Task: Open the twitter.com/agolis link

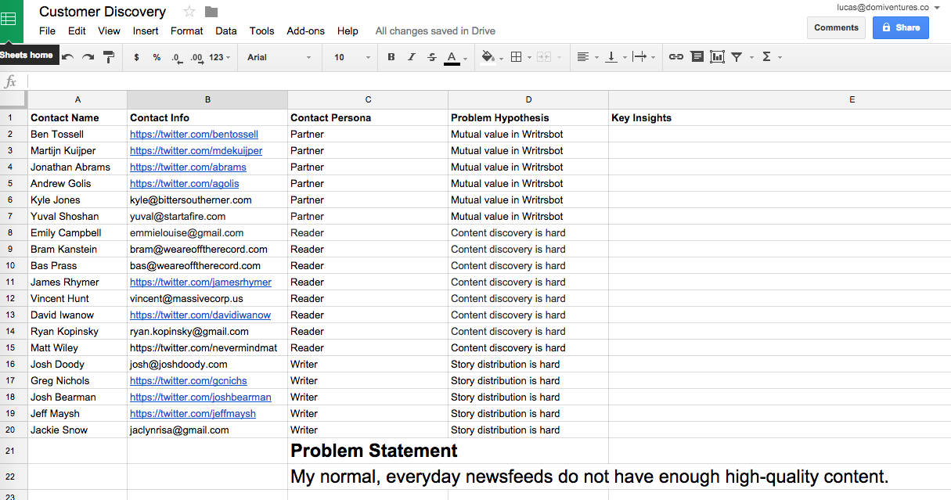Action: click(185, 184)
